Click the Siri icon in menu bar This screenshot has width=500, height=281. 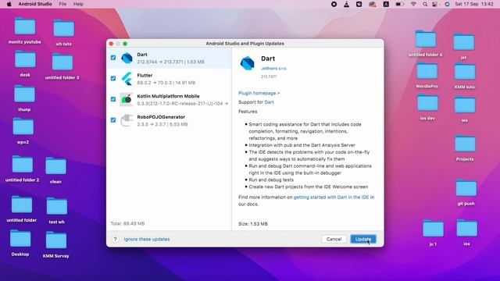448,4
